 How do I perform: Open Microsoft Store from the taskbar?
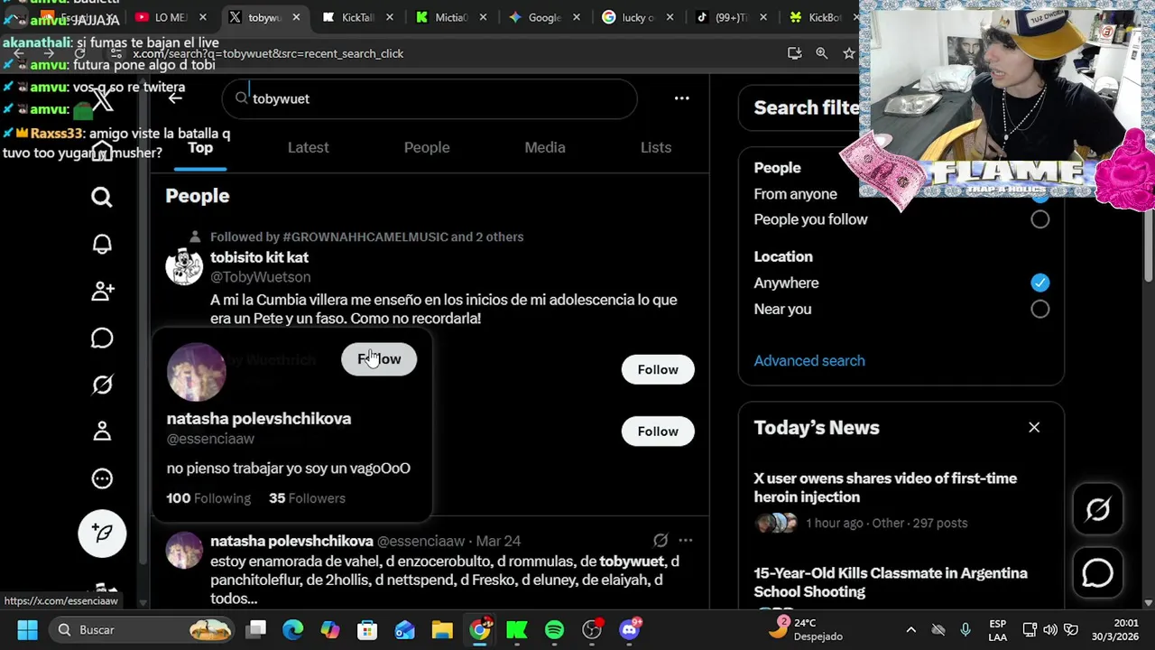[367, 629]
